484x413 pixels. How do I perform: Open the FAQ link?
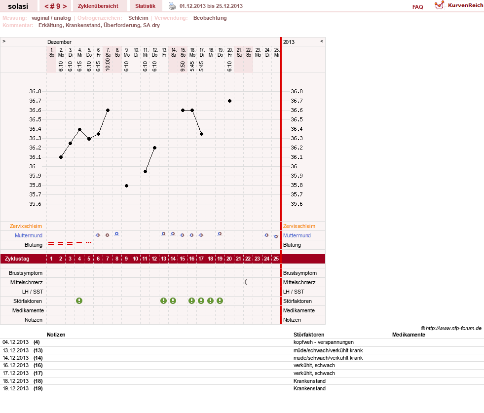click(417, 7)
